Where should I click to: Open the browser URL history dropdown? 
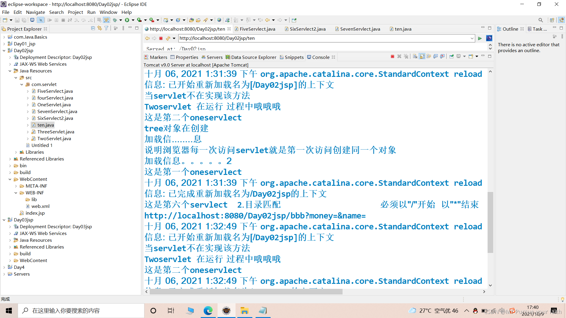tap(472, 38)
